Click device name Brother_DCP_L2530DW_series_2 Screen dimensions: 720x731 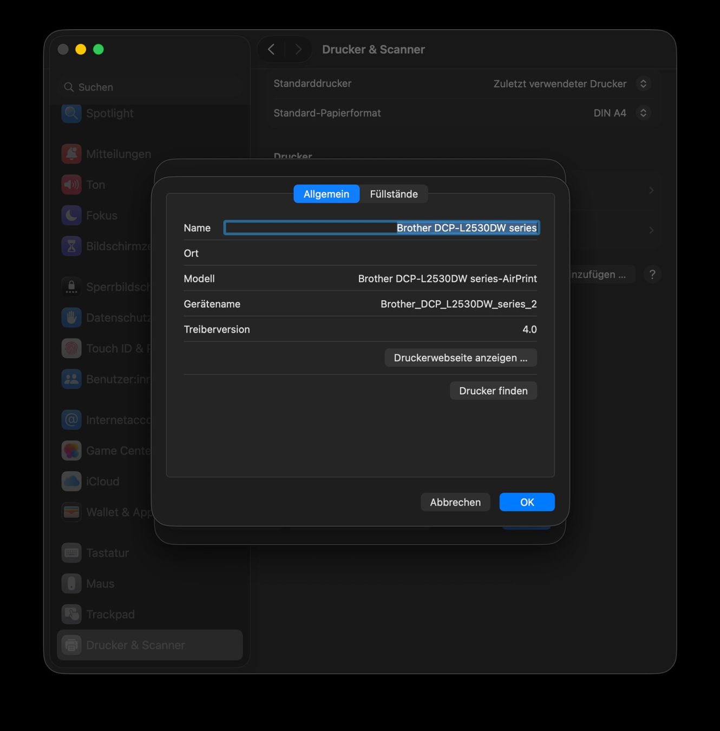pos(459,304)
